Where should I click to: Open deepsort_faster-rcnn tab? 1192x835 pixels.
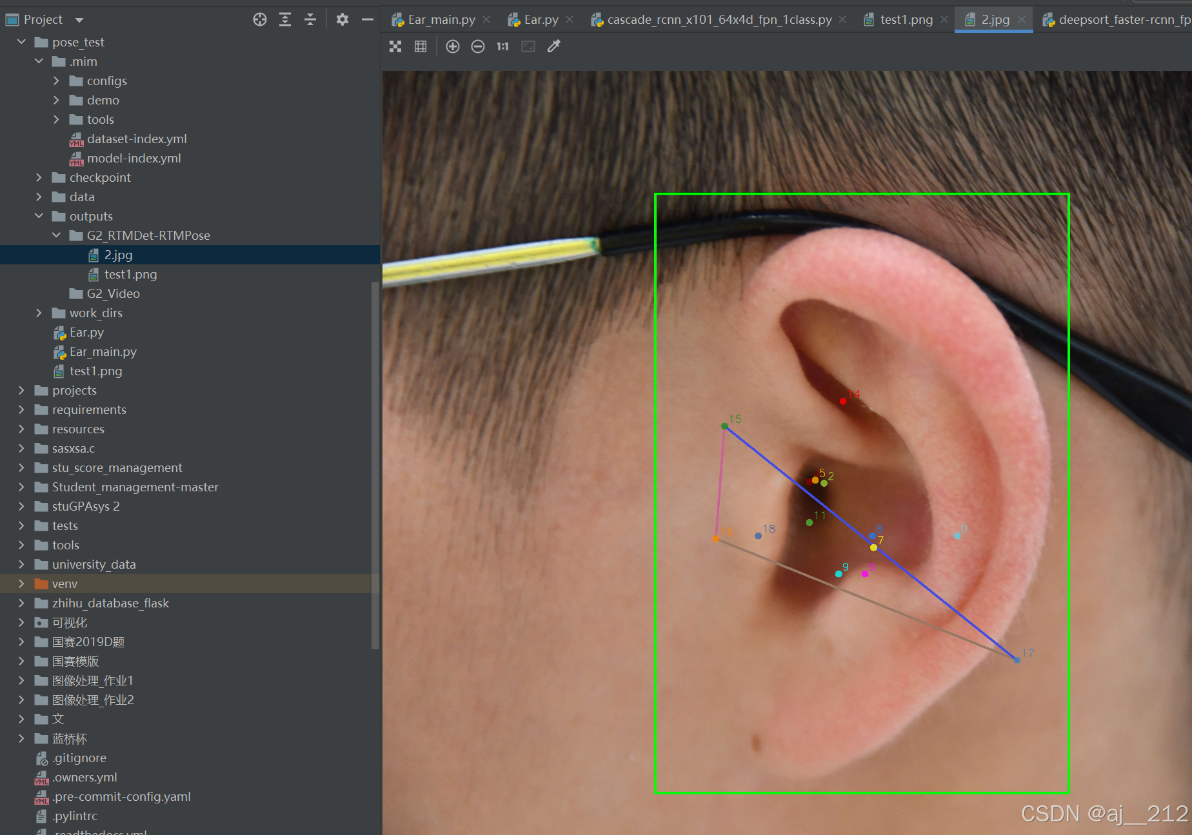1117,19
